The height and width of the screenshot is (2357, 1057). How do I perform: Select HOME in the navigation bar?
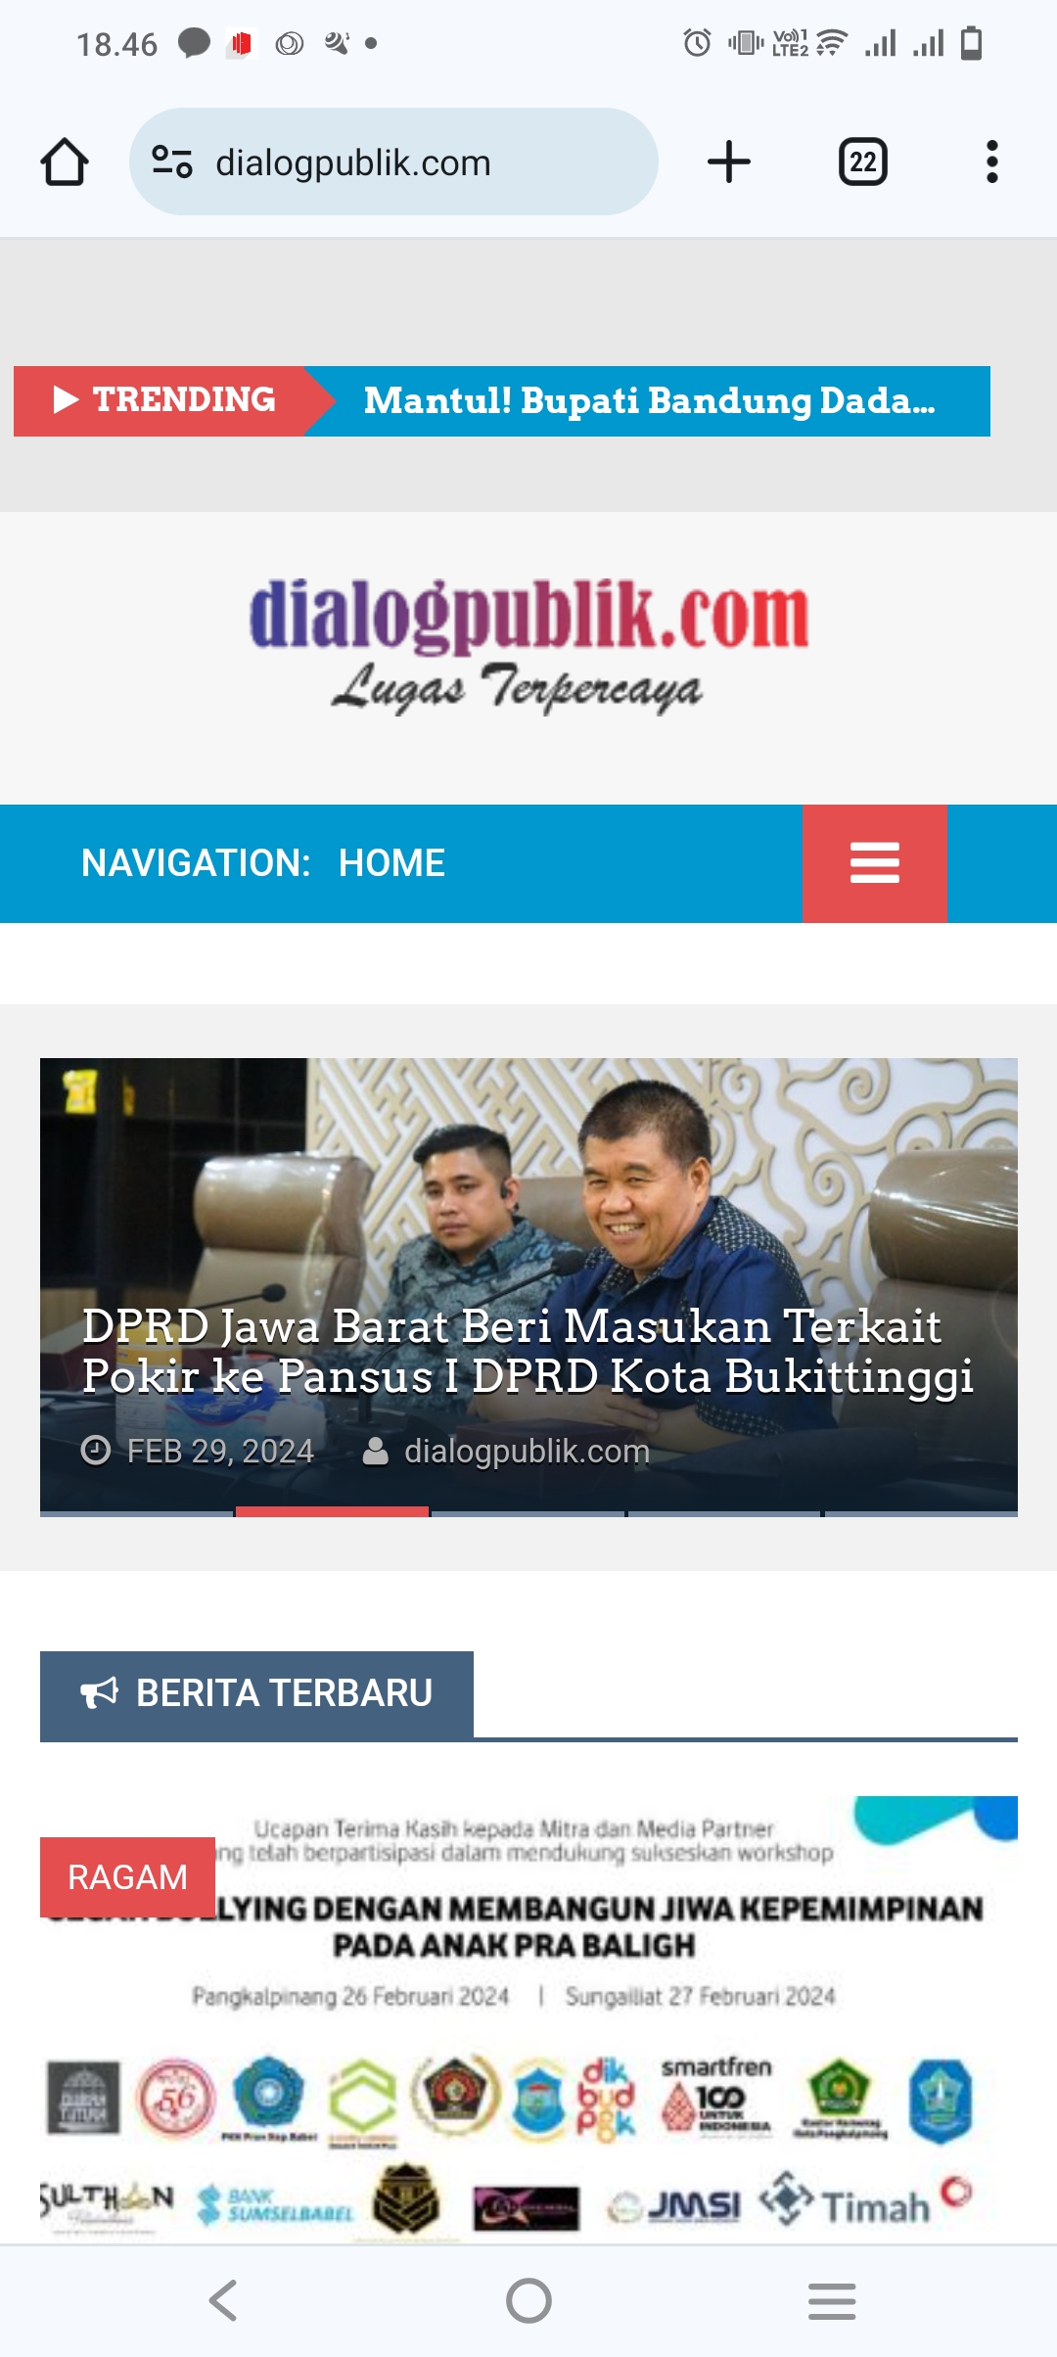point(391,863)
